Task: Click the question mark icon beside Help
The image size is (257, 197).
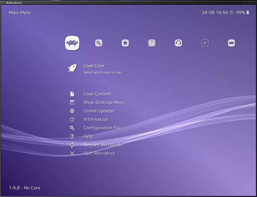Action: 72,137
